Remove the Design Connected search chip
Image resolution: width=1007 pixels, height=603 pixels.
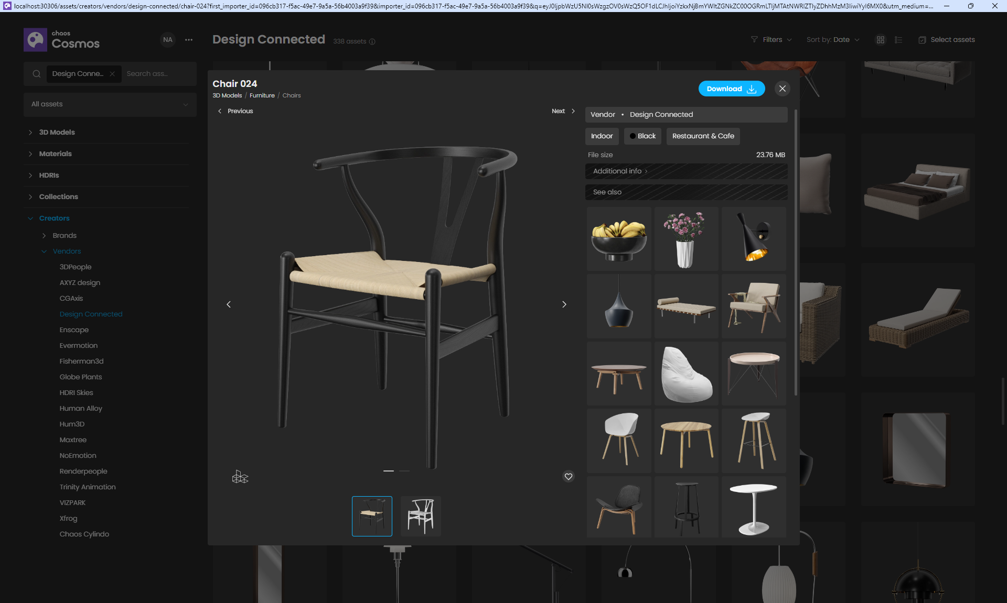click(x=112, y=74)
